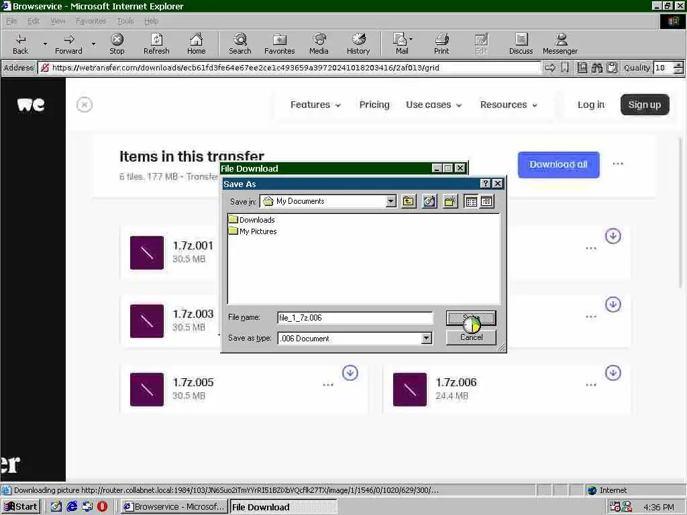Show the browsing History

pyautogui.click(x=358, y=44)
